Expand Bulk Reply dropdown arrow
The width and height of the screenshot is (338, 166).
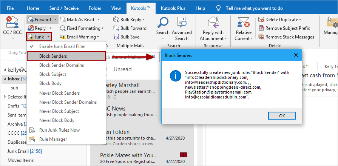[x=144, y=20]
